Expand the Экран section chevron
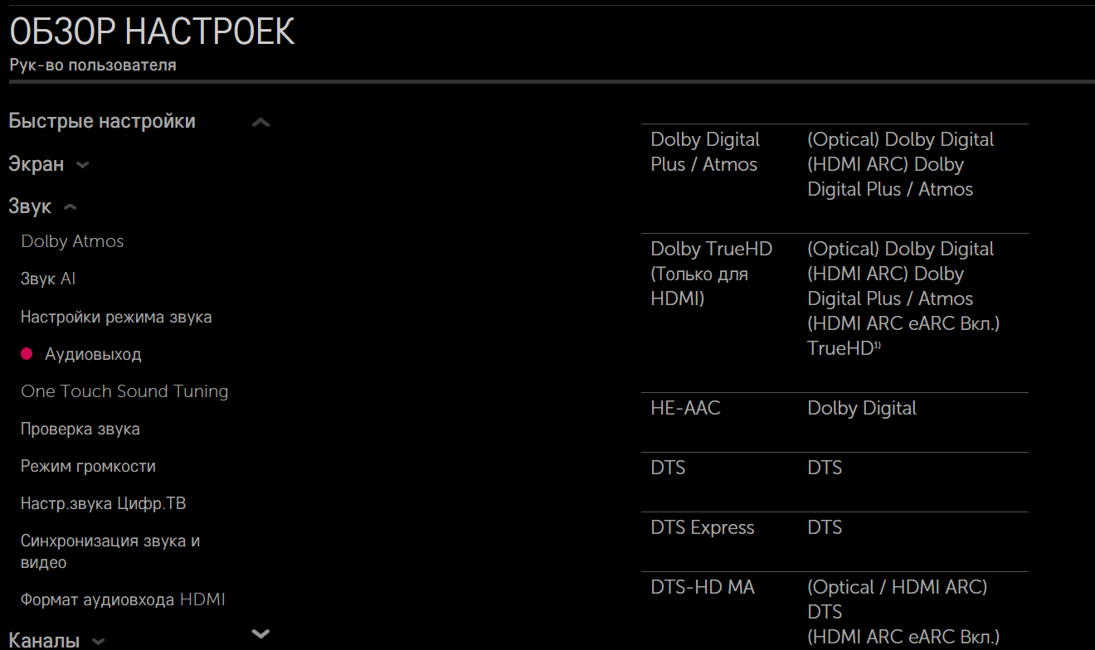This screenshot has width=1095, height=650. coord(82,165)
